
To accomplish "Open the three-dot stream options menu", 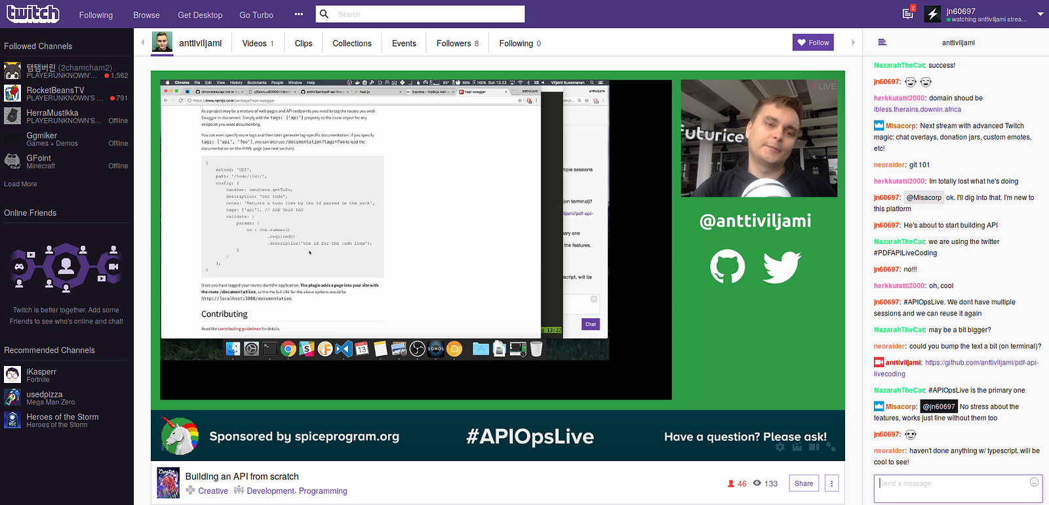I will (x=832, y=483).
